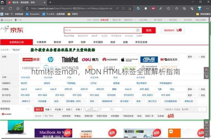This screenshot has width=211, height=139.
Task: Select the Lenovo 联想 brand logo
Action: (x=31, y=59)
